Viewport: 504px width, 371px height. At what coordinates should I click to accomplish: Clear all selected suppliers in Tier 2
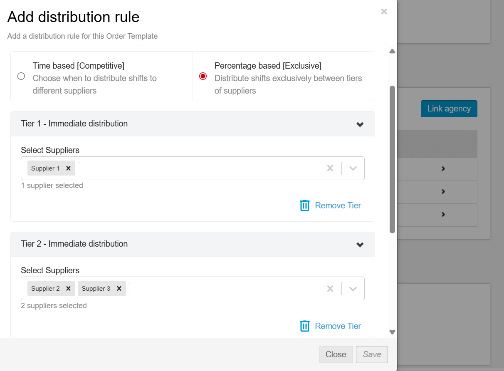coord(330,289)
